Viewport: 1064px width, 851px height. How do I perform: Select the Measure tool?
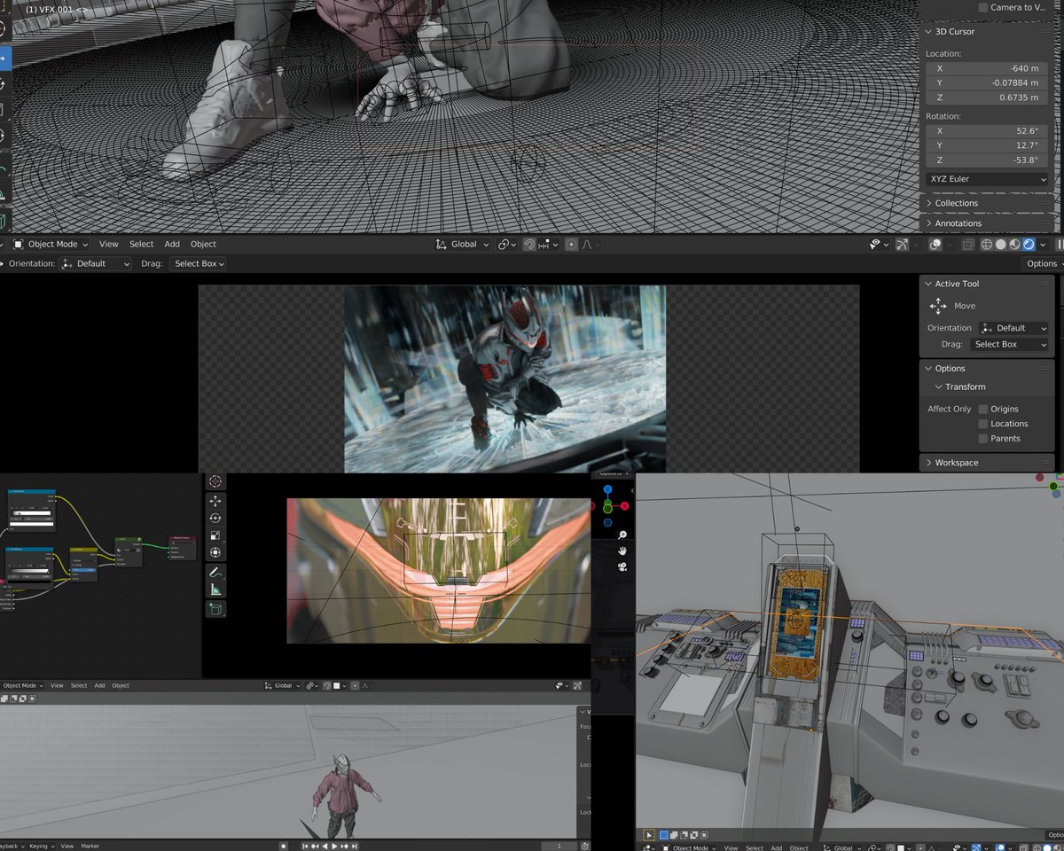pyautogui.click(x=215, y=590)
